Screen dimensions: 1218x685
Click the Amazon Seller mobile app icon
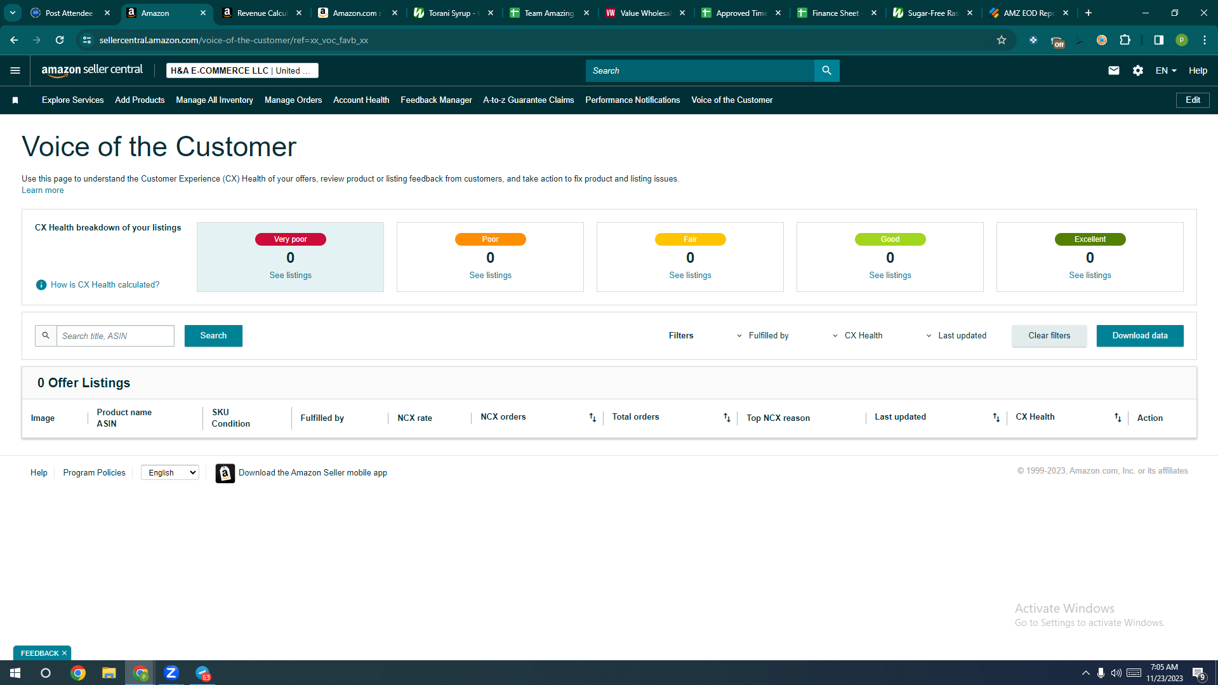pyautogui.click(x=225, y=473)
